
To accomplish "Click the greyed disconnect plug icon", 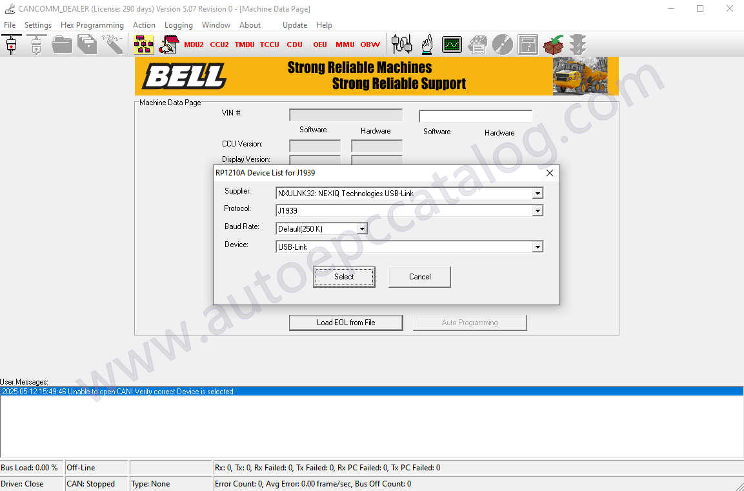I will pyautogui.click(x=37, y=45).
